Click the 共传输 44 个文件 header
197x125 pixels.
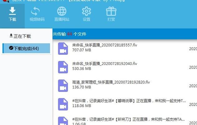tap(70, 34)
